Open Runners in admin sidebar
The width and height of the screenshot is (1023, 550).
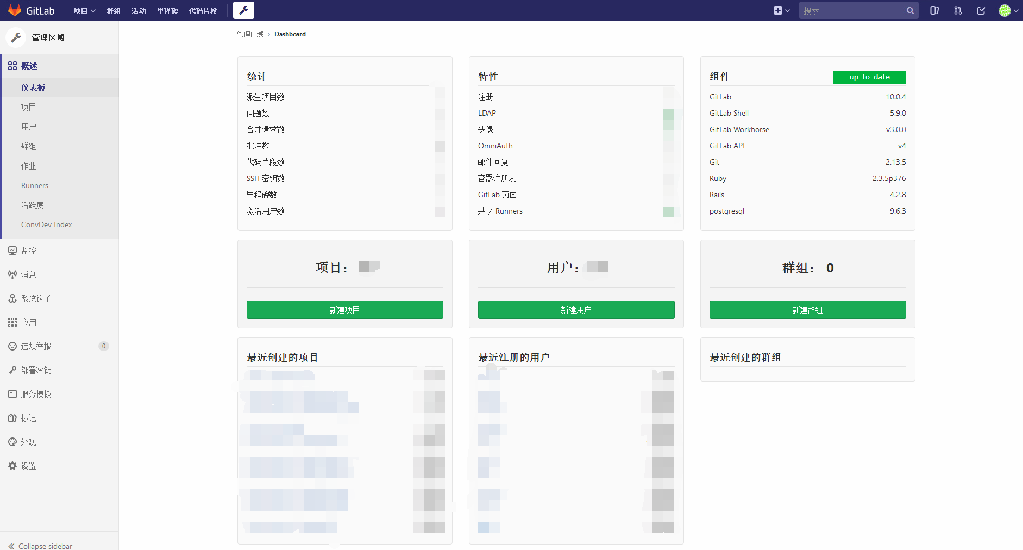point(35,185)
